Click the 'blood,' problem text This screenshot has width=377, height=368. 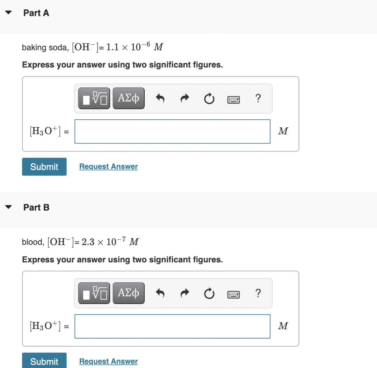(33, 242)
